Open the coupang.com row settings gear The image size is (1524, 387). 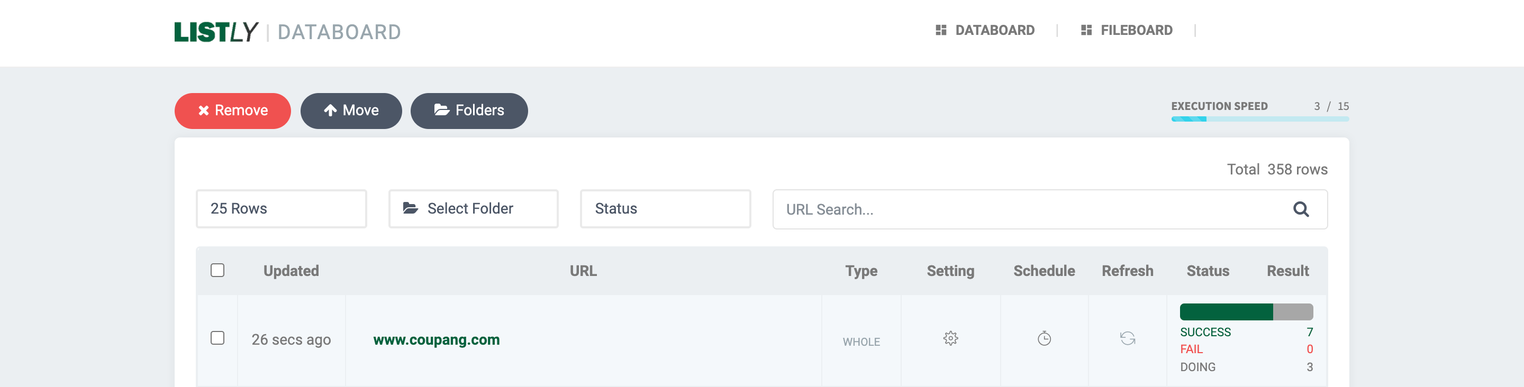950,338
